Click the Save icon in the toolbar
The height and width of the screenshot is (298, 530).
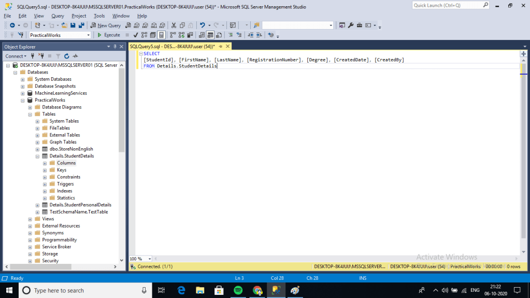[73, 25]
